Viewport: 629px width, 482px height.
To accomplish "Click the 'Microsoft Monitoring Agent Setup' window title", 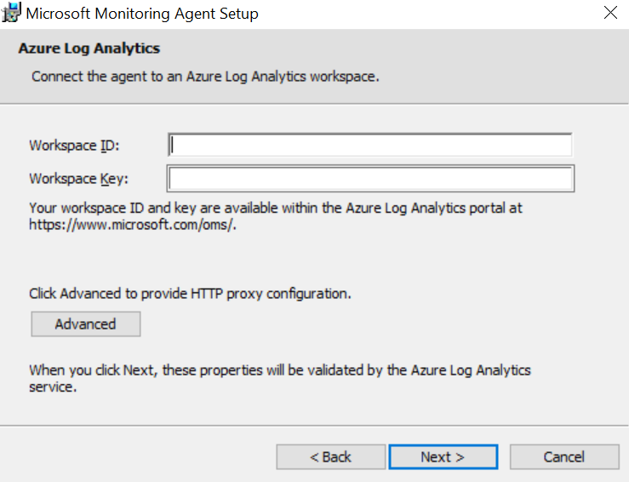I will [142, 14].
